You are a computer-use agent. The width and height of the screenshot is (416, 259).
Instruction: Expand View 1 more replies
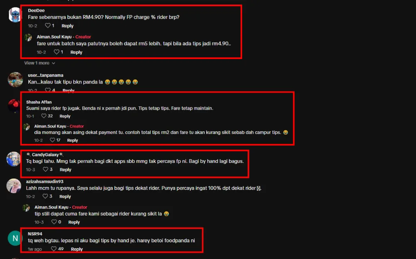point(40,63)
